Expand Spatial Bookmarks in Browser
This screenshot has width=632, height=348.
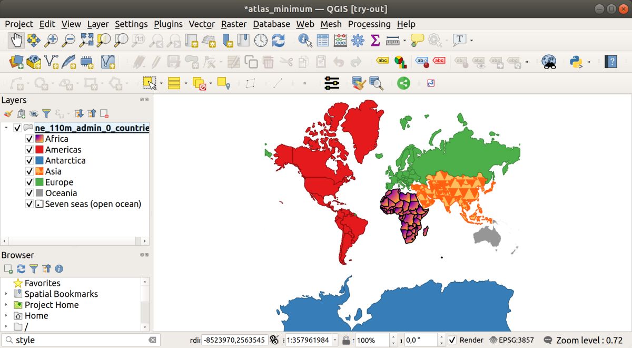pos(6,294)
